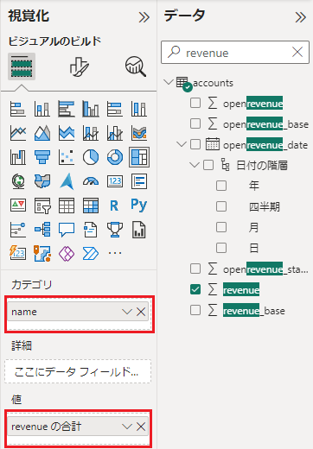Open more visuals ellipsis menu
This screenshot has width=313, height=449.
pos(115,253)
